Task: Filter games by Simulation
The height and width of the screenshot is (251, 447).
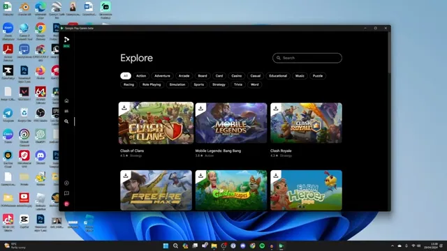Action: click(177, 84)
